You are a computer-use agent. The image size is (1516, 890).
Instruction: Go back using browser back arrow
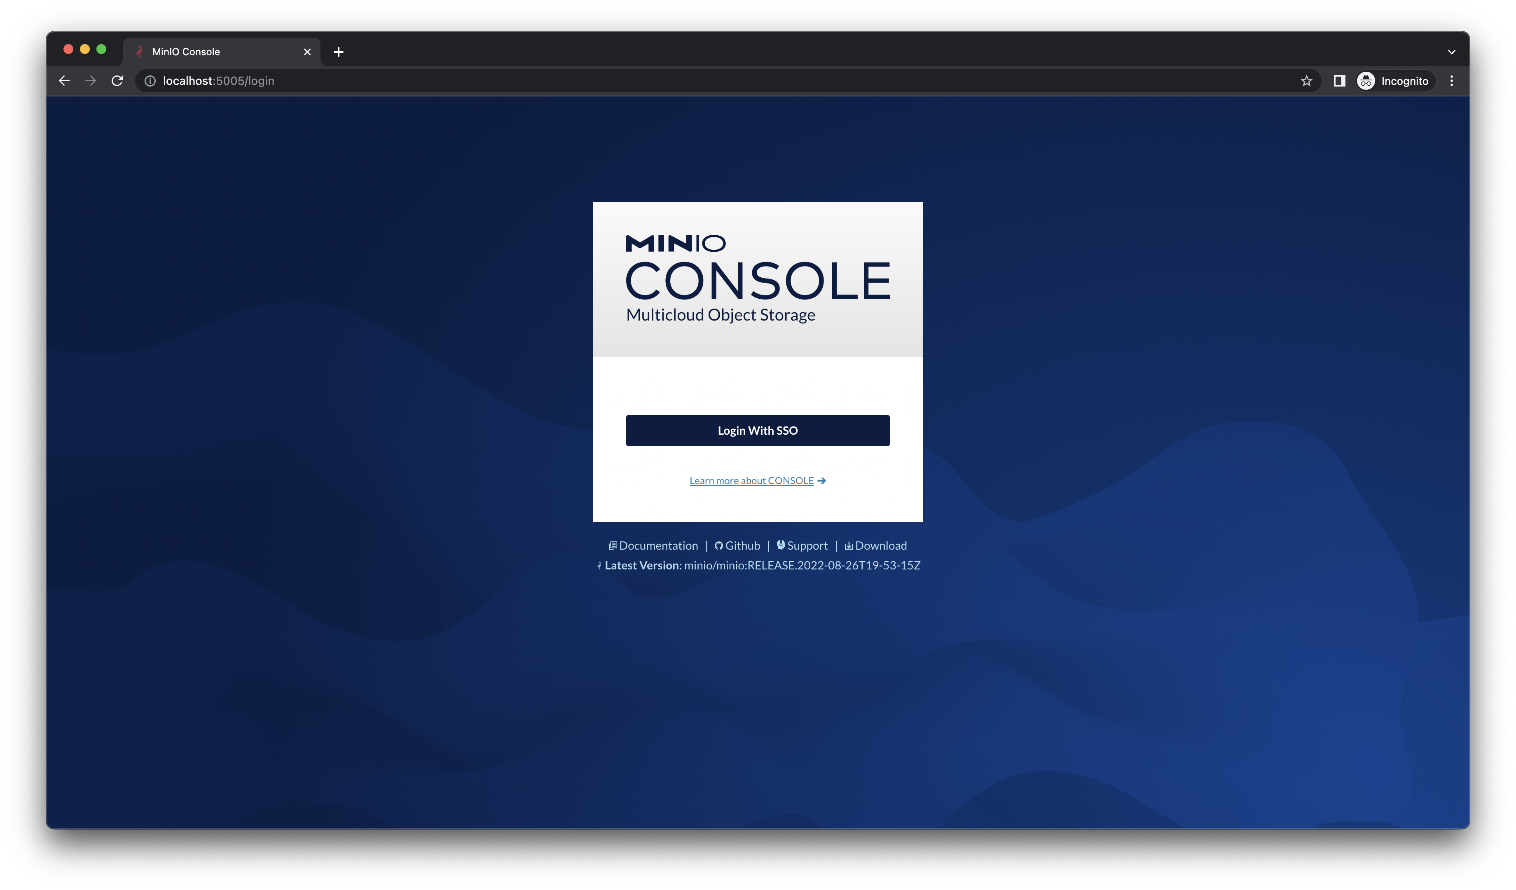pos(64,81)
